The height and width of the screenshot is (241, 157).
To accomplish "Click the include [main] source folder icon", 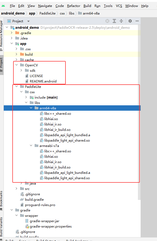I will 32,98.
